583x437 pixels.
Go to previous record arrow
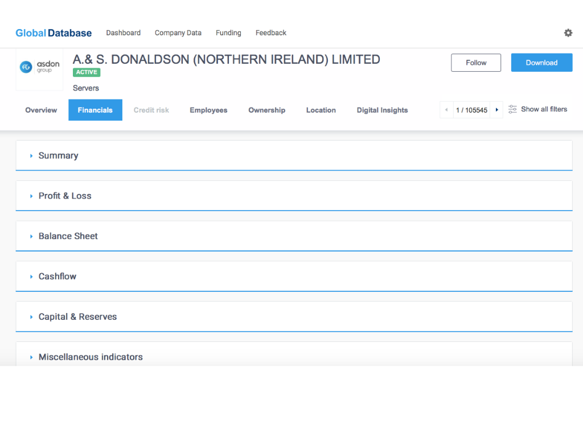click(446, 110)
